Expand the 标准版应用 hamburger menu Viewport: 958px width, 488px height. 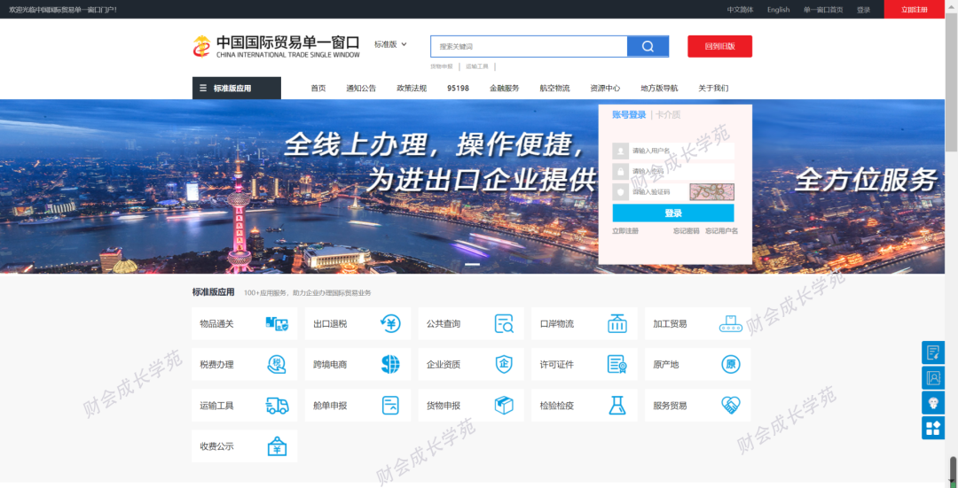pos(236,89)
